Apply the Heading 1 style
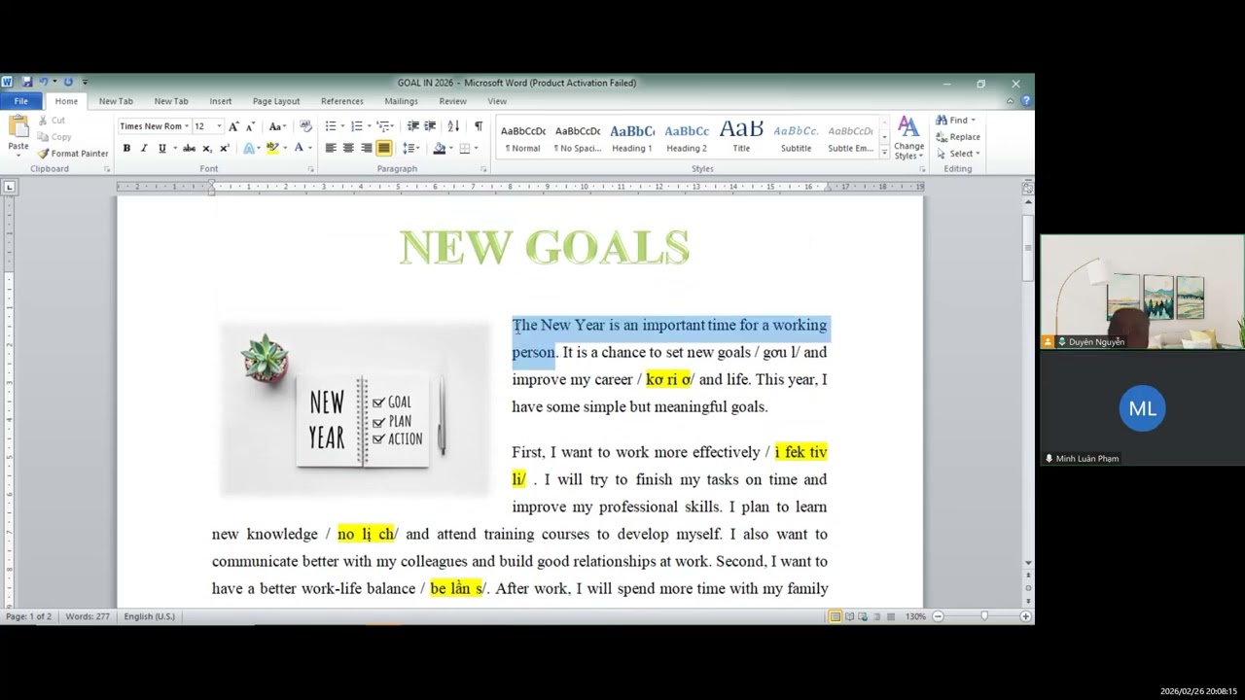Viewport: 1245px width, 700px height. 632,137
